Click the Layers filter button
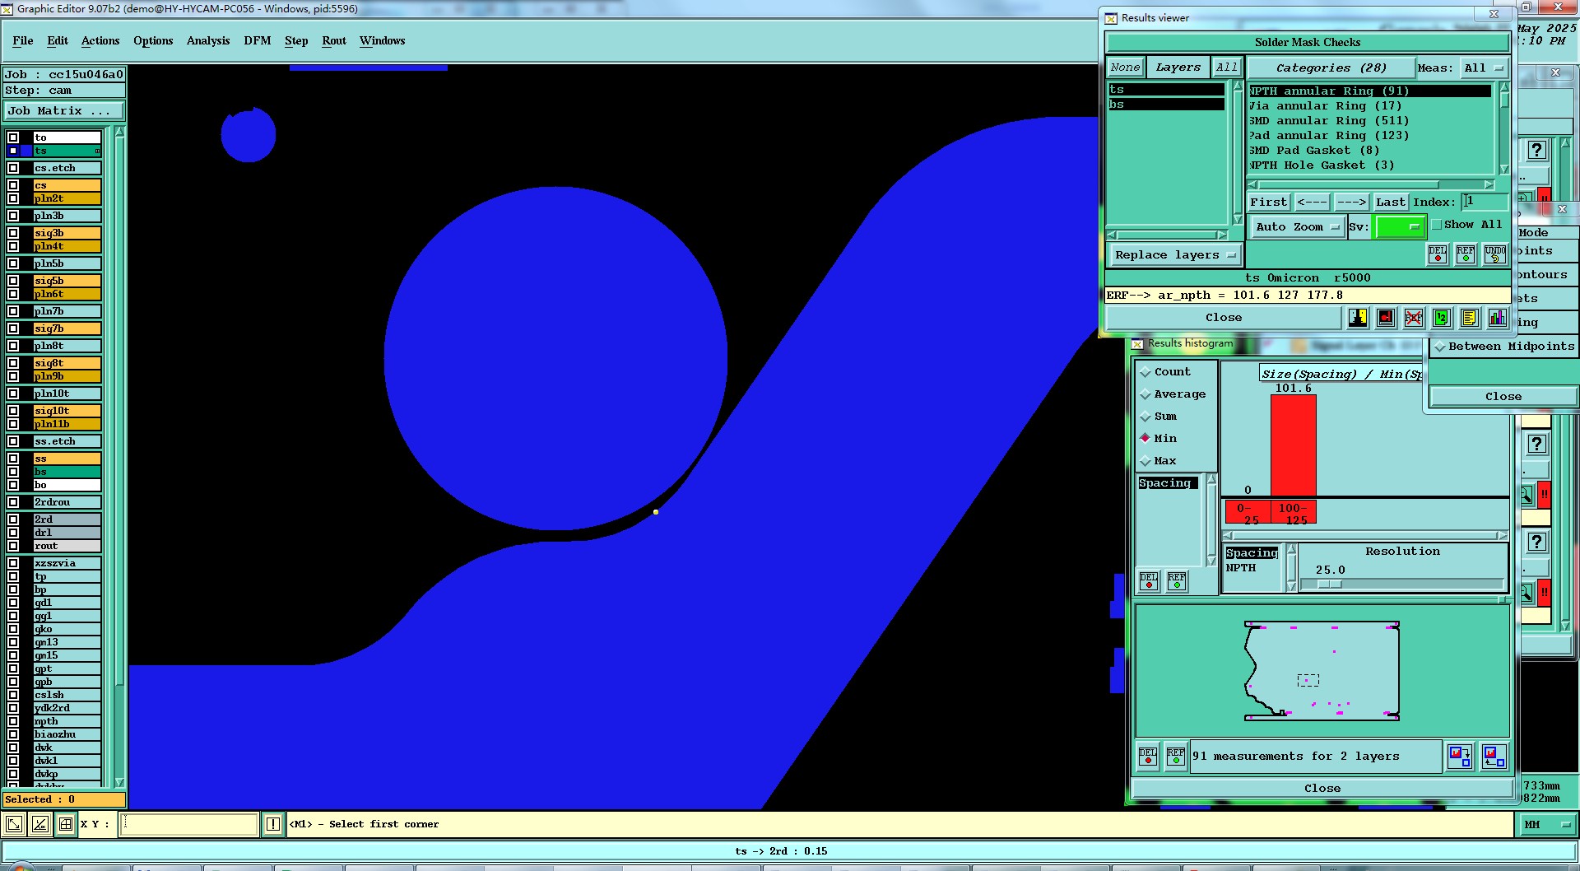The image size is (1580, 871). 1178,68
